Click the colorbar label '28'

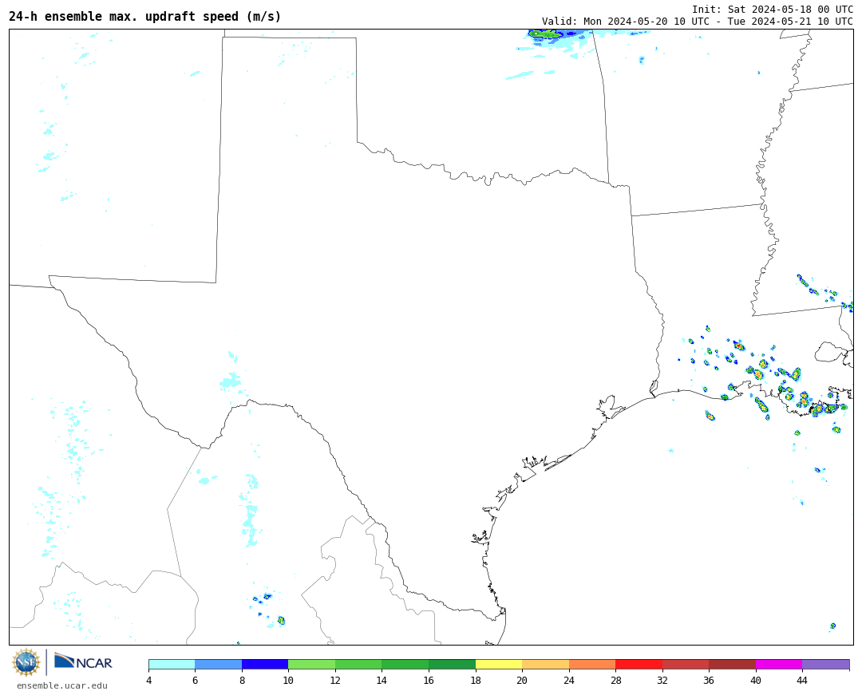tap(615, 680)
